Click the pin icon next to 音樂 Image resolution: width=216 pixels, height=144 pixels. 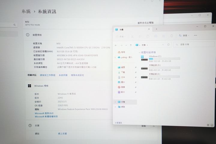tap(136, 87)
